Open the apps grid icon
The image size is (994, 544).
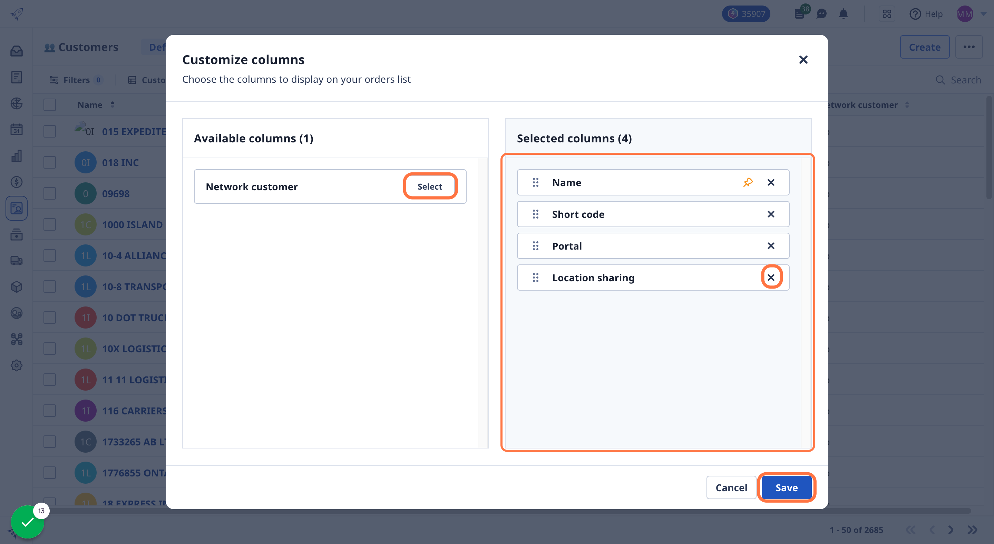pyautogui.click(x=887, y=14)
